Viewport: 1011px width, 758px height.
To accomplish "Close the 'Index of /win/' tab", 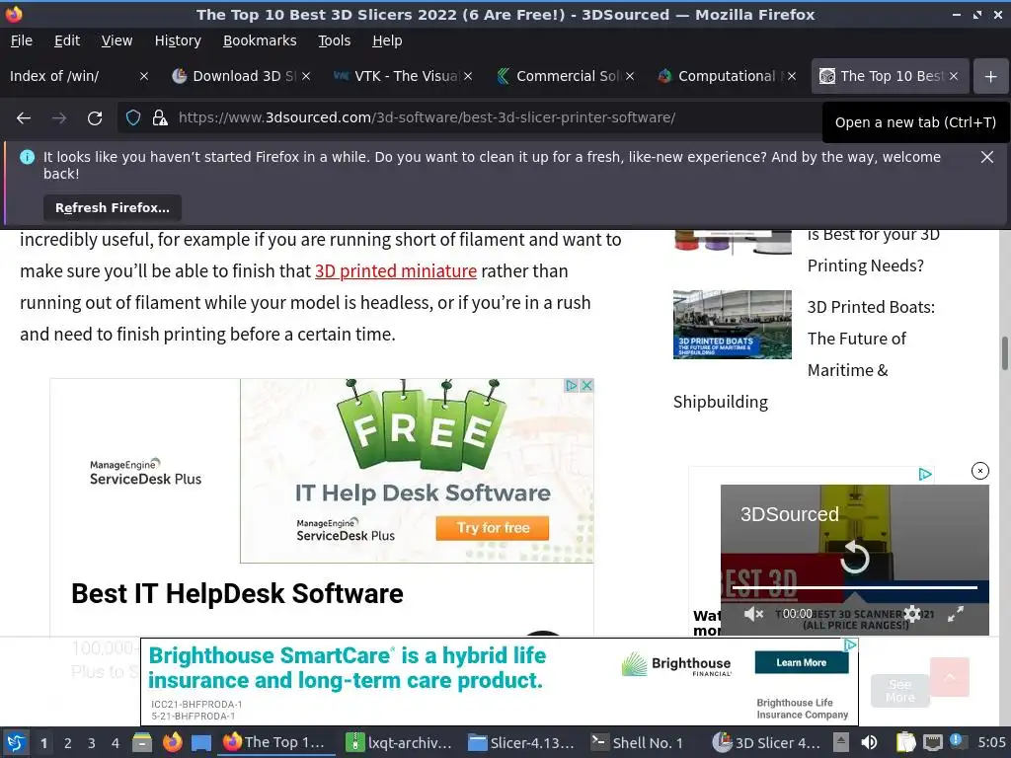I will pyautogui.click(x=144, y=77).
